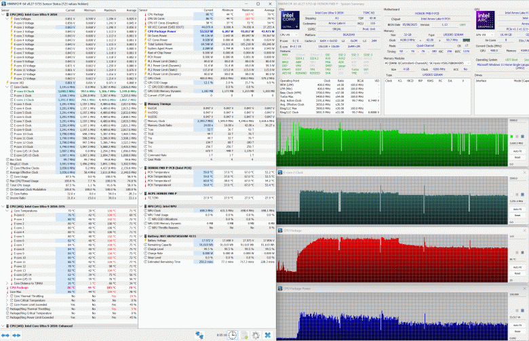
Task: Click Auto Fit in the green clock graph
Action: coord(517,151)
